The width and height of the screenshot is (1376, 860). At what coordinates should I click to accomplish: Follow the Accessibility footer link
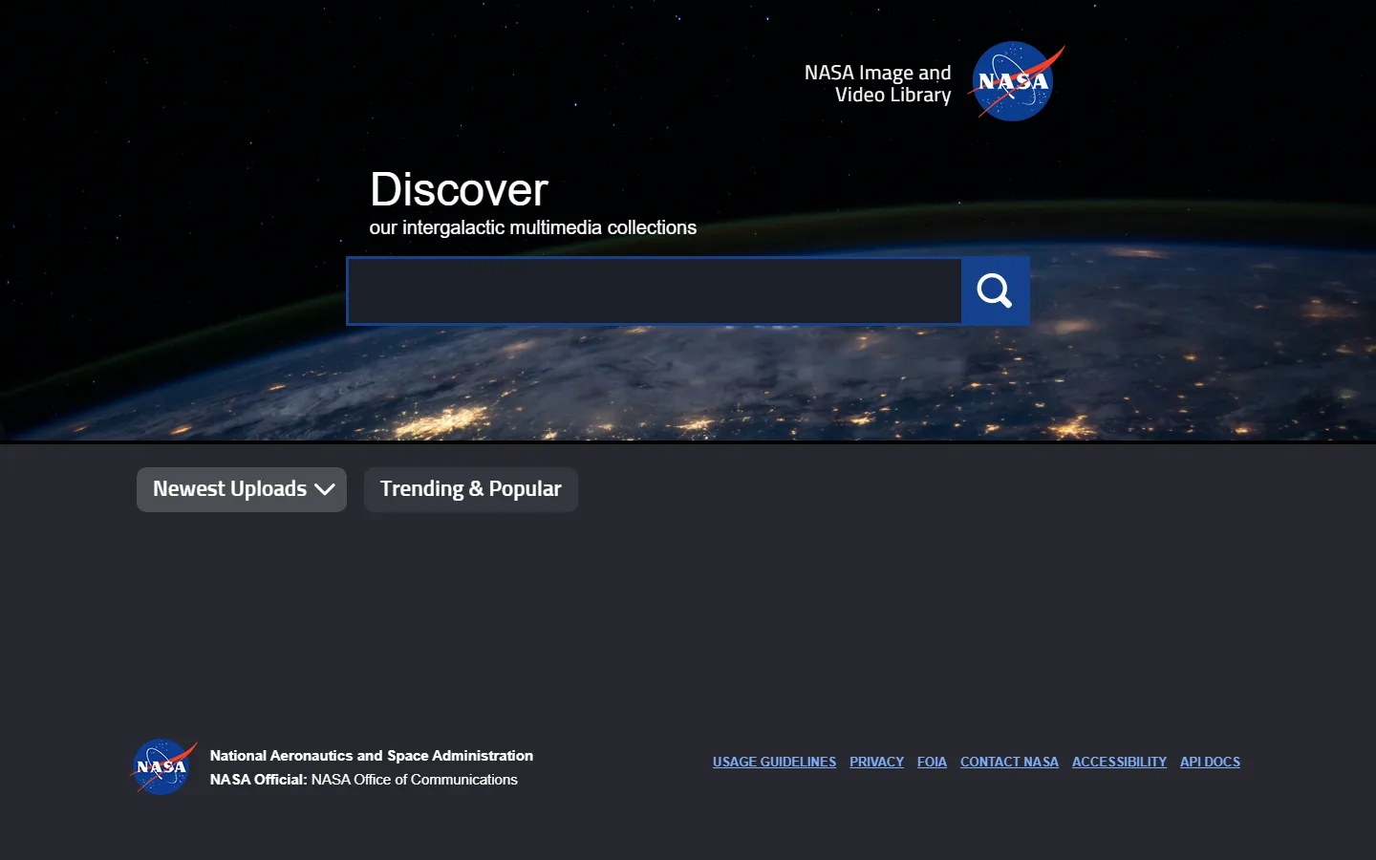click(x=1119, y=762)
